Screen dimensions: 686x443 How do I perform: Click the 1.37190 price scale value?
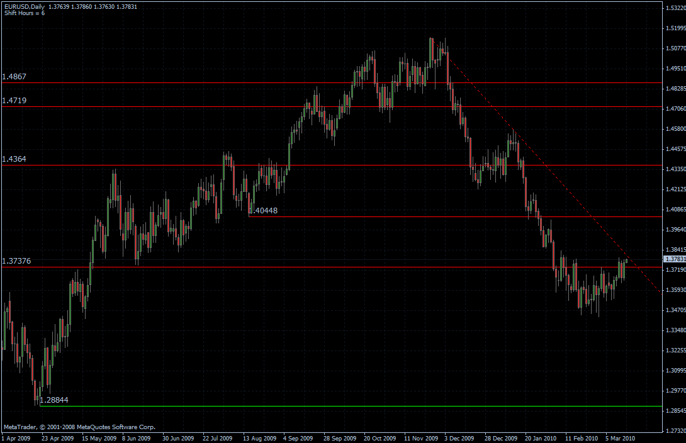(676, 270)
